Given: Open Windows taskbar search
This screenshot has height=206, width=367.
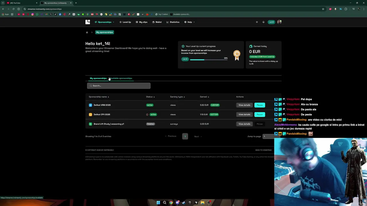Looking at the screenshot, I should coord(165,203).
